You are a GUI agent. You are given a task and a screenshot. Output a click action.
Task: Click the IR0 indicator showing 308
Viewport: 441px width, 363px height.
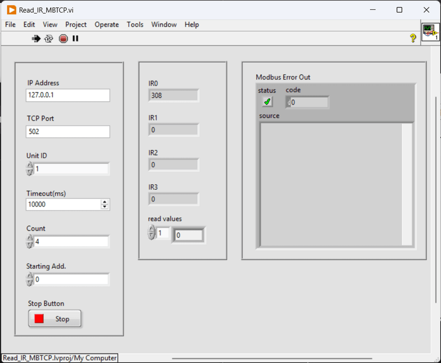coord(173,95)
